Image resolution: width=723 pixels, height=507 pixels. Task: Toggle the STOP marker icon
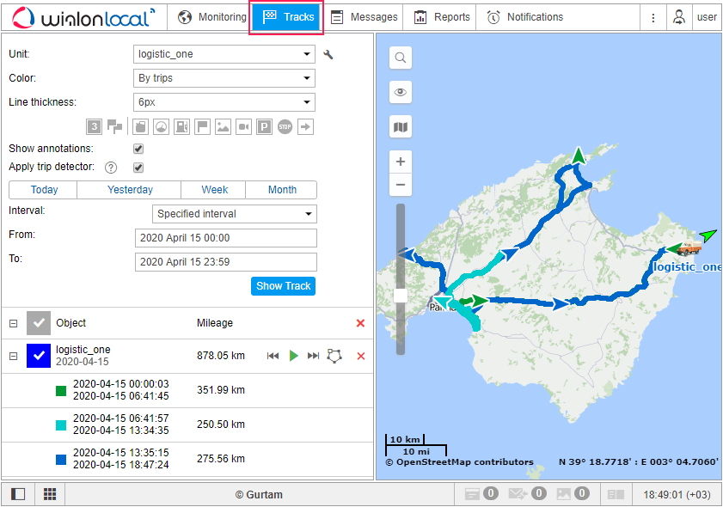[x=285, y=127]
